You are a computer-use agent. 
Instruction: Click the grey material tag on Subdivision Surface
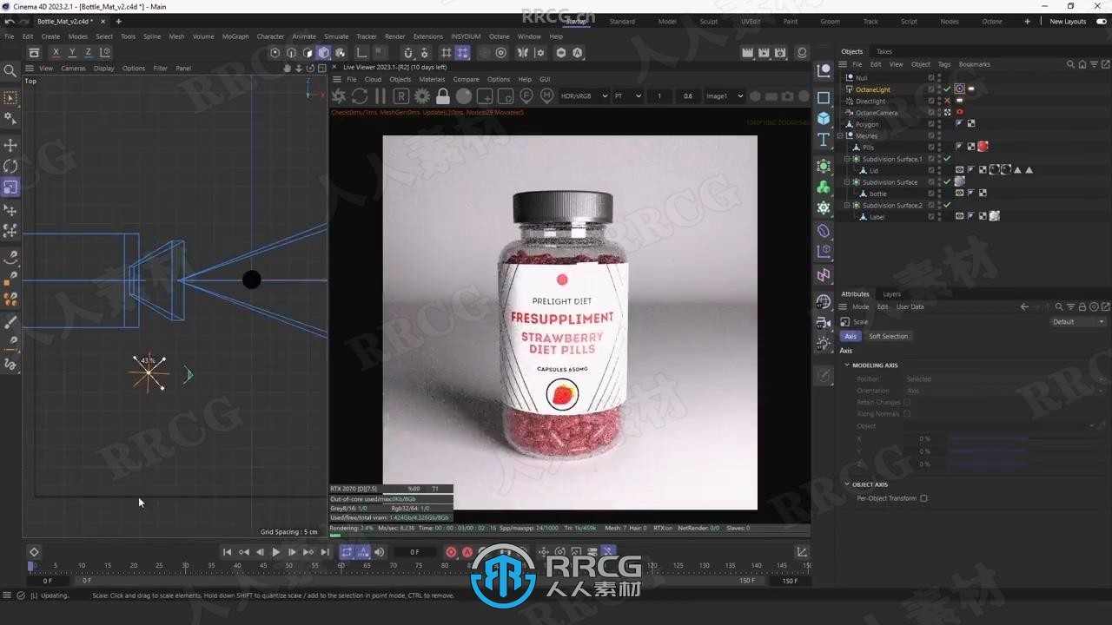coord(960,182)
